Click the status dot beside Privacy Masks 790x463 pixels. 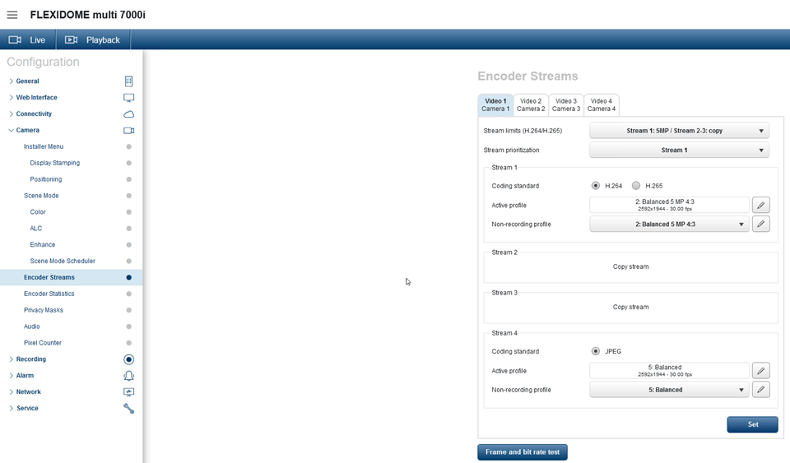pos(129,310)
